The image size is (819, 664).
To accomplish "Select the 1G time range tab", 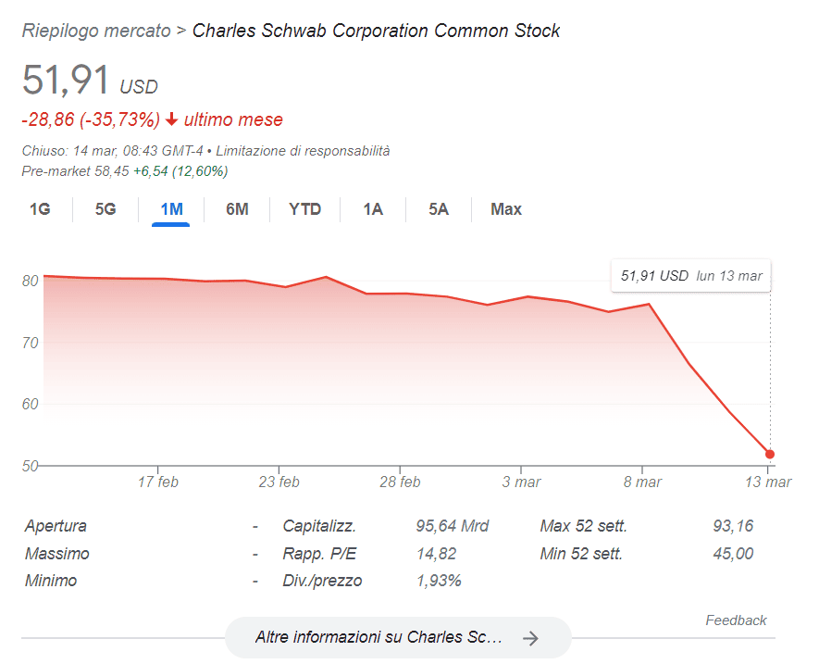I will pos(41,209).
